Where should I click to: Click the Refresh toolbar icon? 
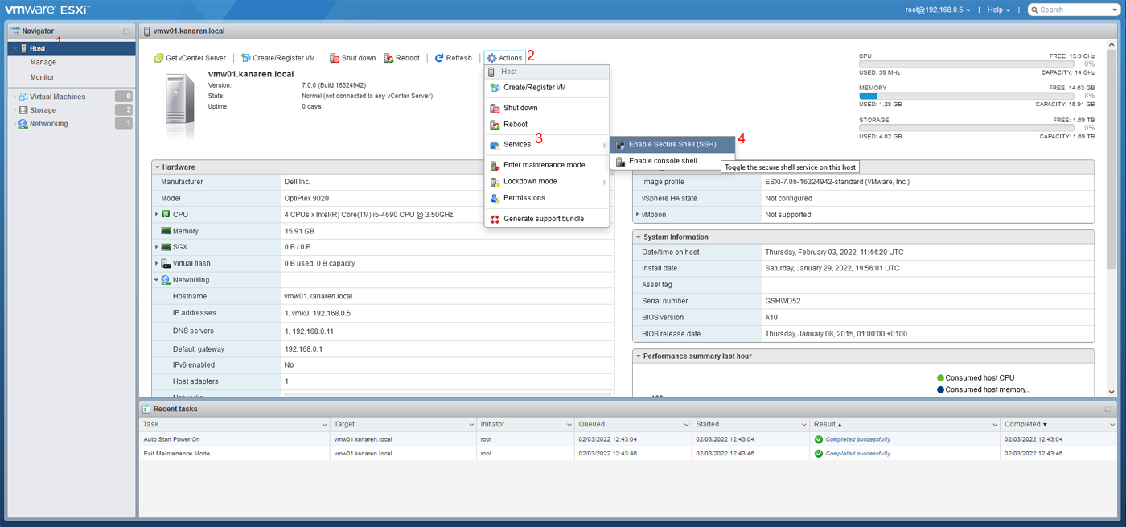(x=454, y=57)
